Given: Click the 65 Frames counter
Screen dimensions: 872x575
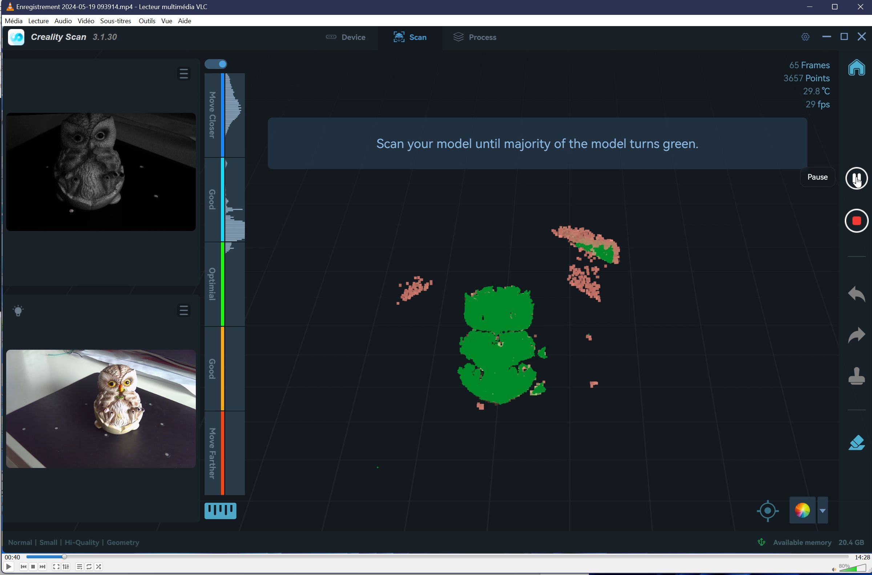Looking at the screenshot, I should coord(809,65).
